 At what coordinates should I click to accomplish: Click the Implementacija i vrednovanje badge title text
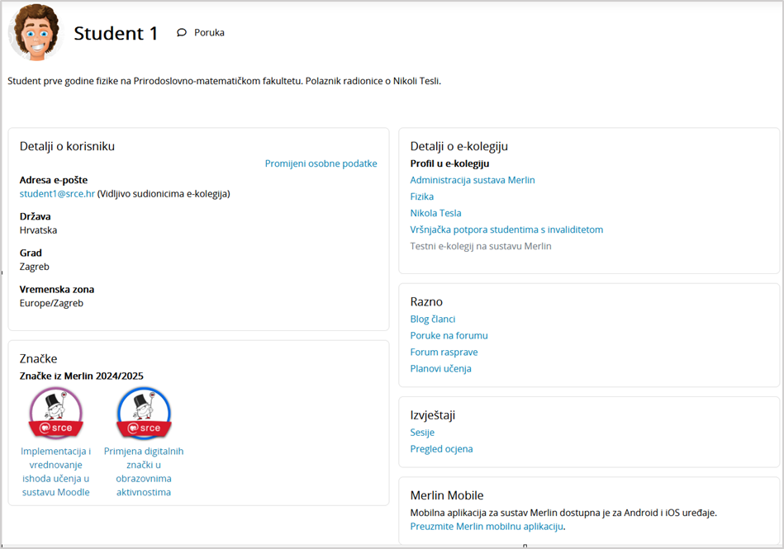tap(56, 471)
